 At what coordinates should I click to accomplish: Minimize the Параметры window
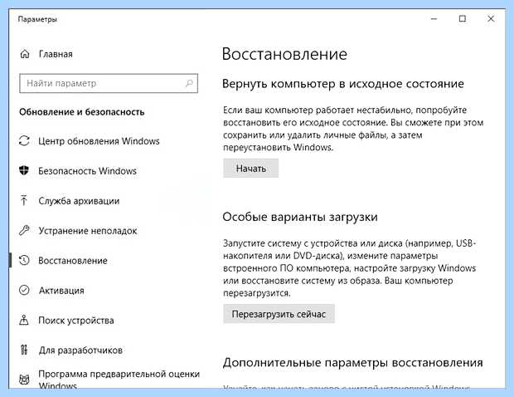[434, 19]
